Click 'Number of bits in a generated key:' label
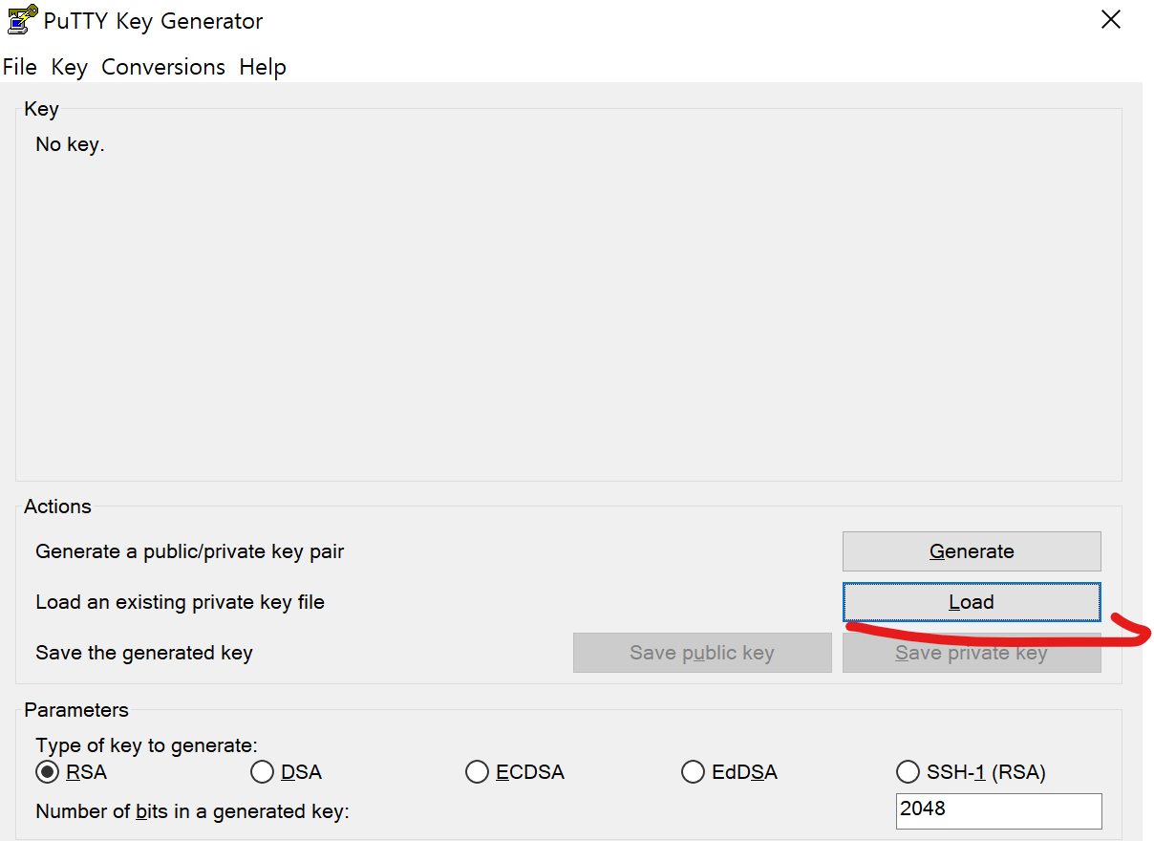1154x841 pixels. 192,812
